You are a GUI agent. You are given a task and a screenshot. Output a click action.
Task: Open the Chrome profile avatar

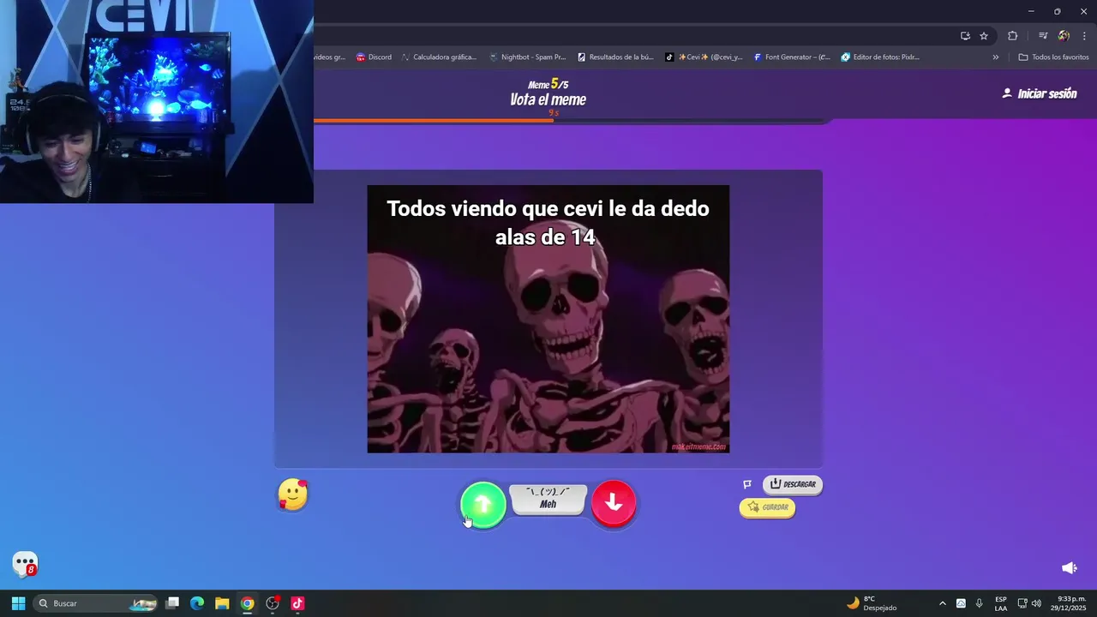pos(1064,36)
